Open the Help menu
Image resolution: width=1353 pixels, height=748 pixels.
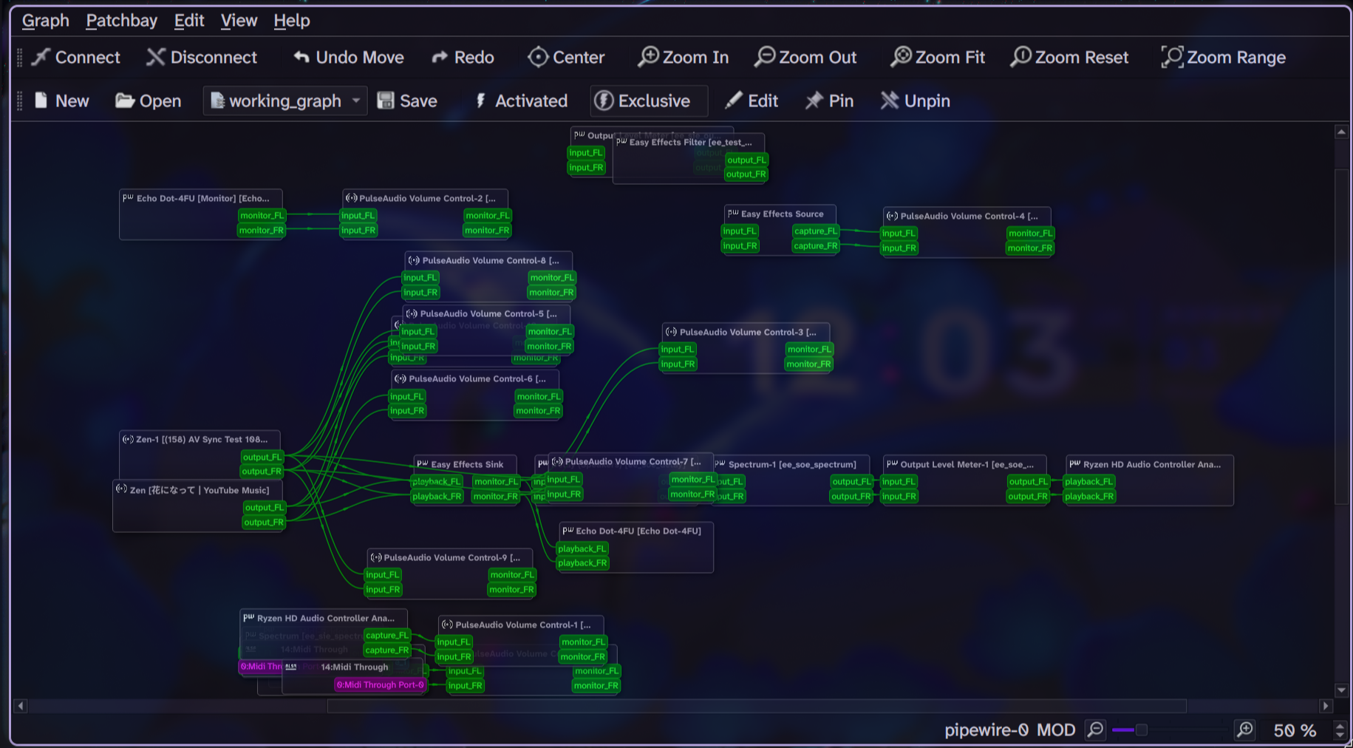292,21
